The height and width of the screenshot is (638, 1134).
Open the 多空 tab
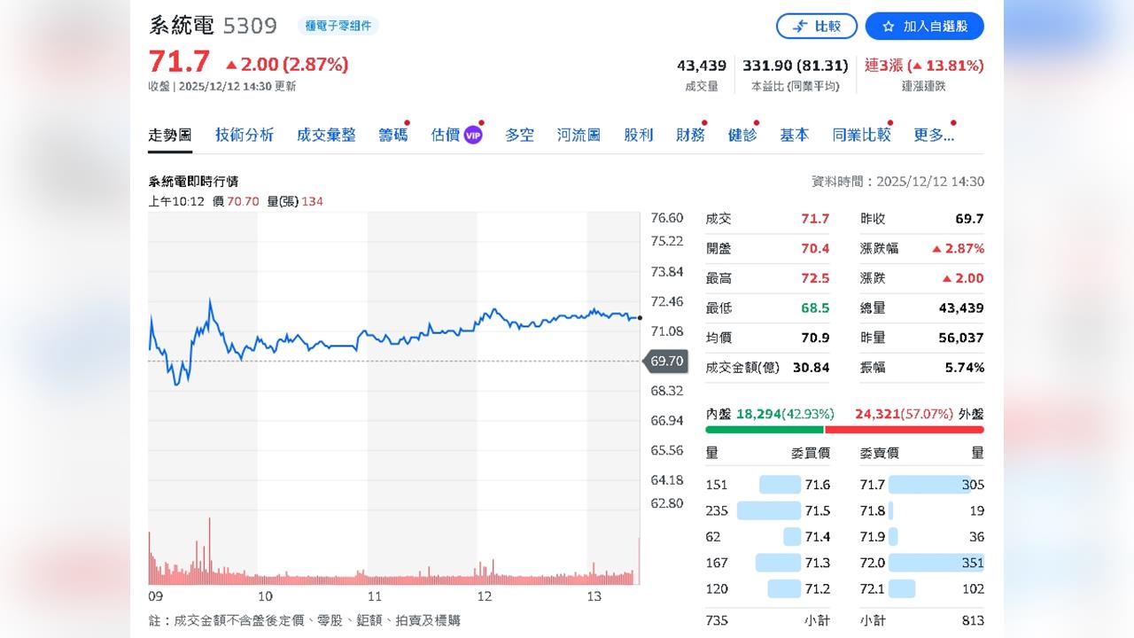[519, 135]
